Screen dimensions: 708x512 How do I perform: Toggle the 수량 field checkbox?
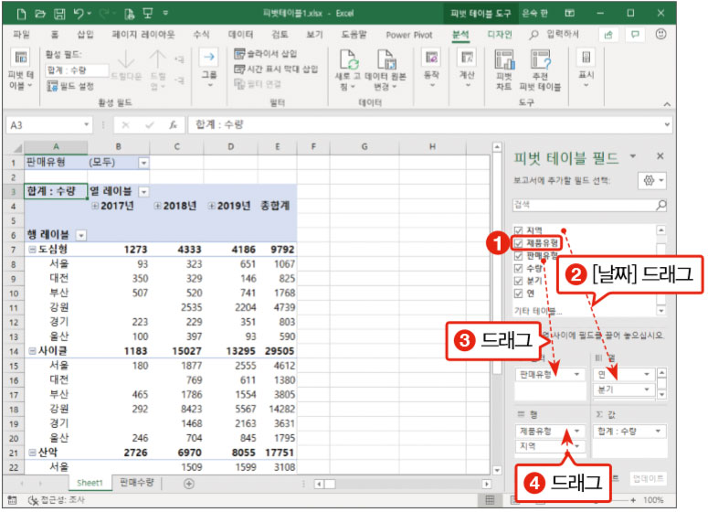[518, 269]
